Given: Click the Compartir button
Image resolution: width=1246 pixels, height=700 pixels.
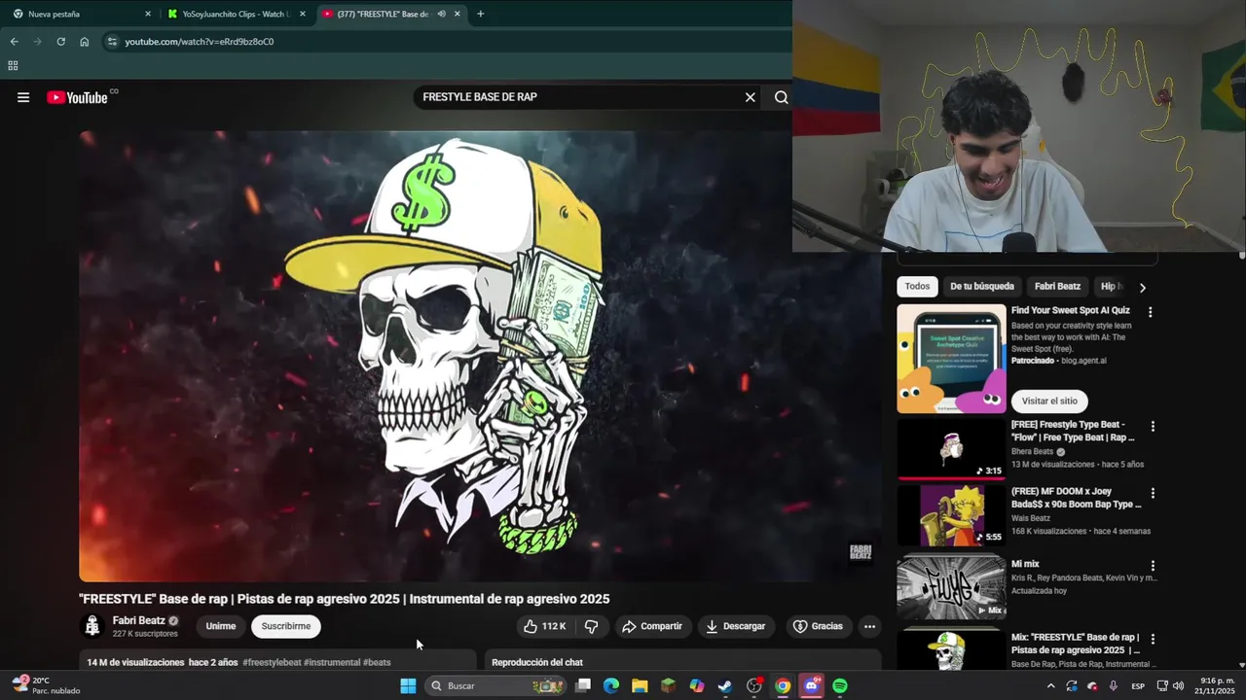Looking at the screenshot, I should click(652, 626).
